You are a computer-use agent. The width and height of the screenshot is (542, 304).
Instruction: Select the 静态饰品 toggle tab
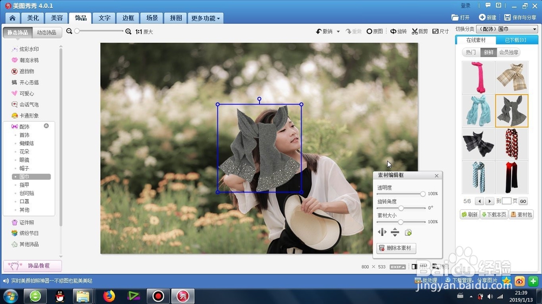pos(18,32)
